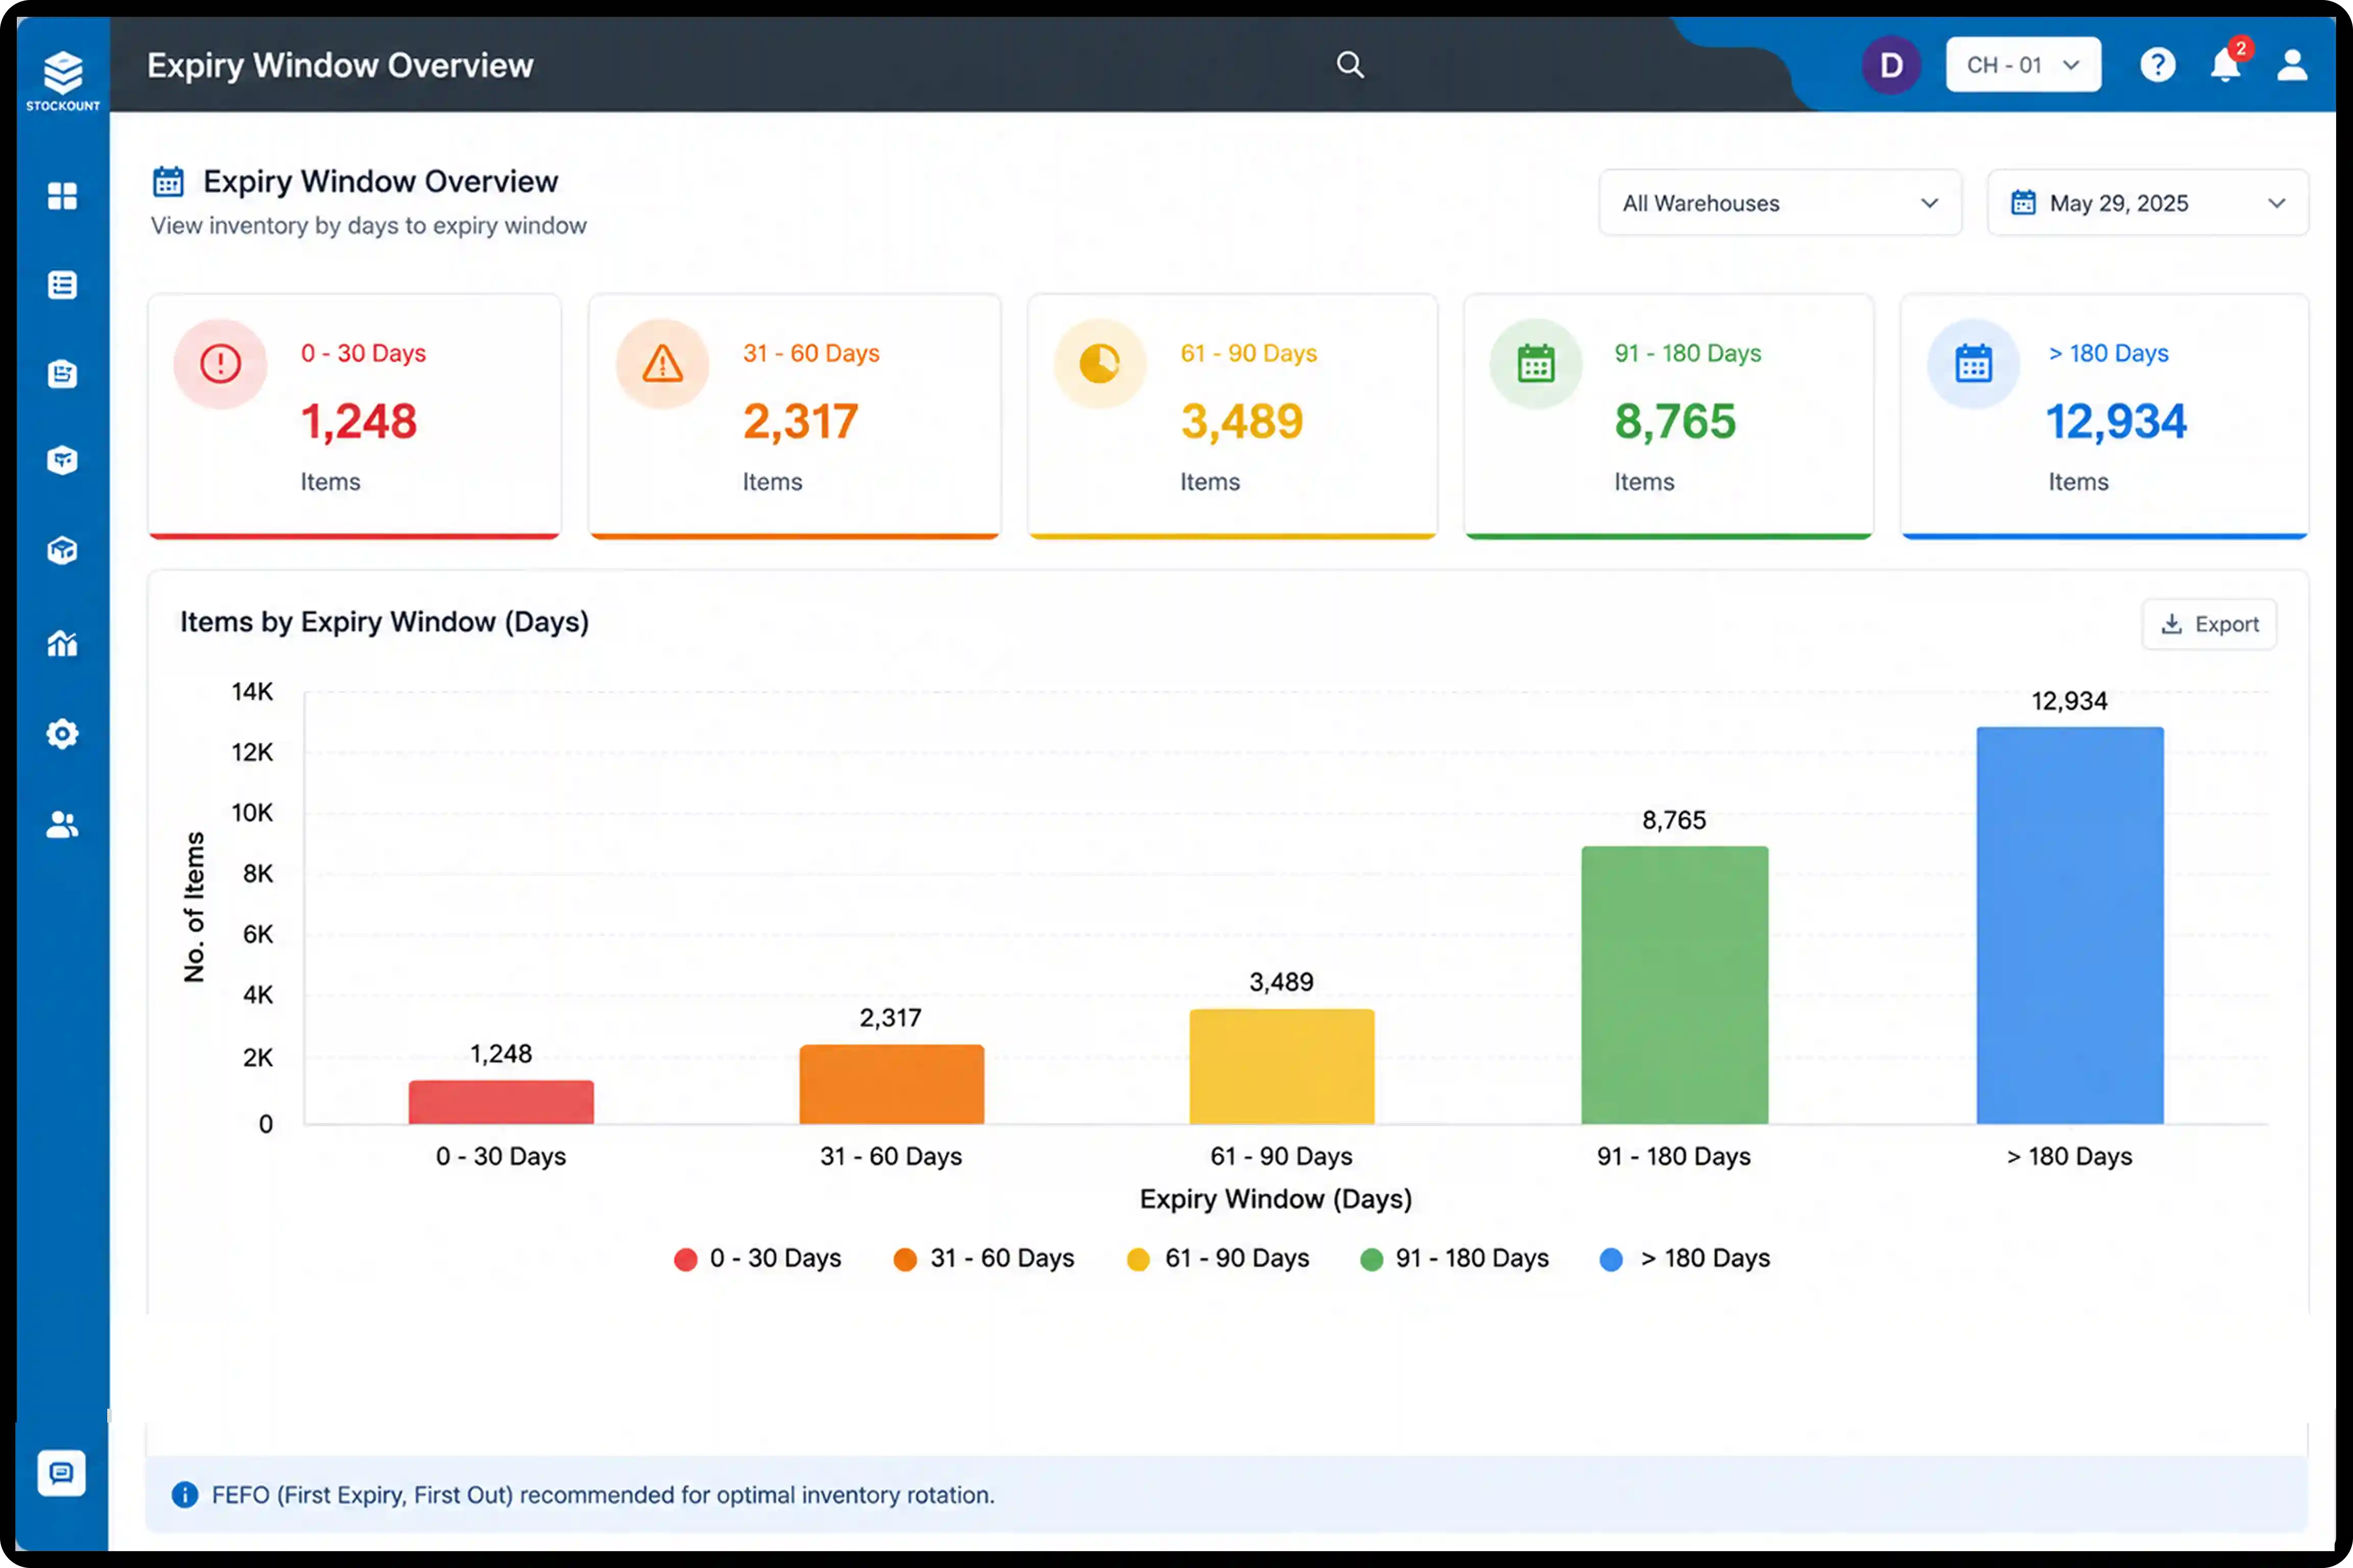Click the calendar icon in the May 29, 2025 date picker
The width and height of the screenshot is (2353, 1568).
pos(2023,203)
